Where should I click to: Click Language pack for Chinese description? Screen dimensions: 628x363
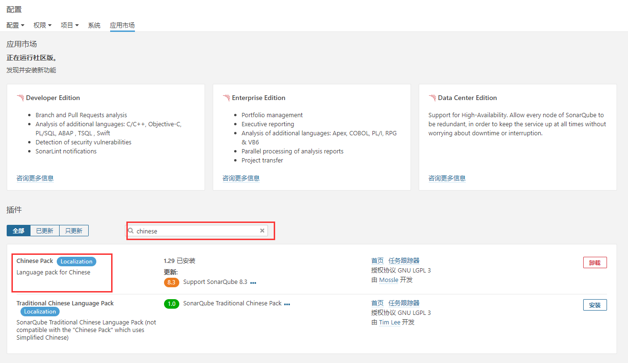(53, 272)
